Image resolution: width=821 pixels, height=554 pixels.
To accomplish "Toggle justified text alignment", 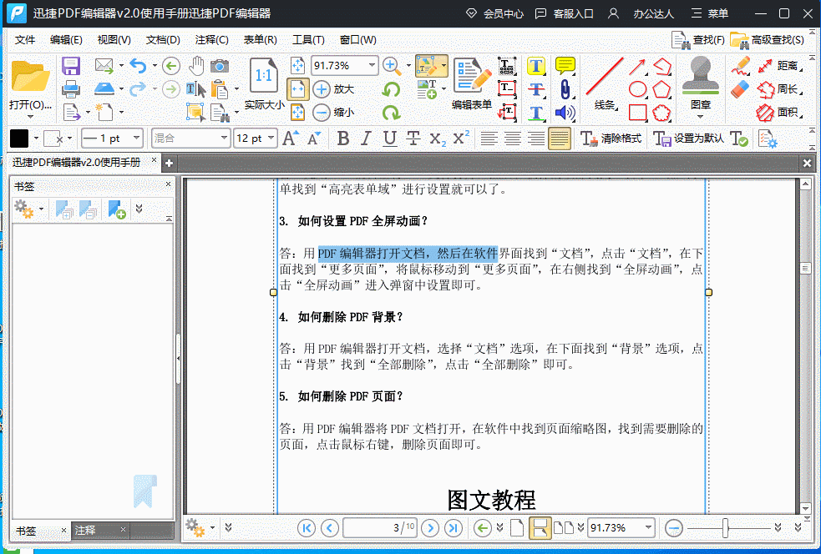I will point(560,138).
